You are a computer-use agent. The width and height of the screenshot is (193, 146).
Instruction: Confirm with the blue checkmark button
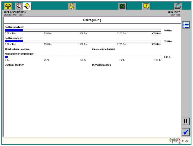pos(186,132)
